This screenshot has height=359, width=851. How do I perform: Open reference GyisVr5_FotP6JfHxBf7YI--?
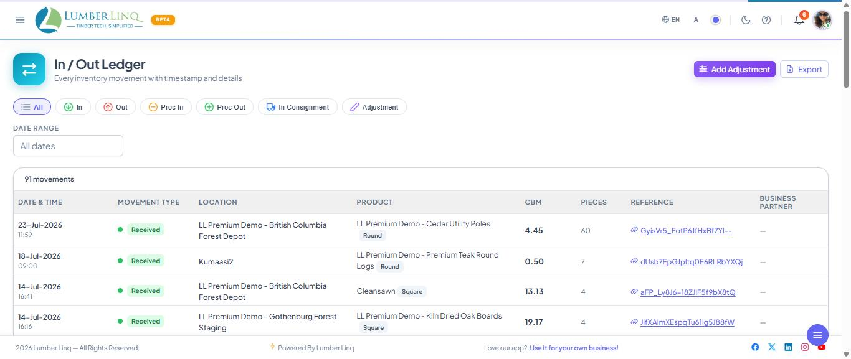click(686, 231)
